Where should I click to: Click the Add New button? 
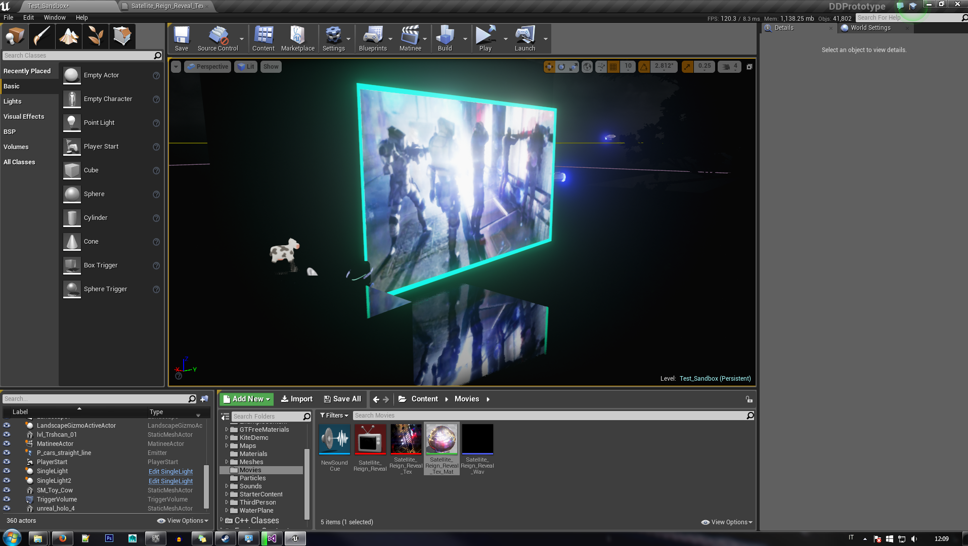point(246,399)
